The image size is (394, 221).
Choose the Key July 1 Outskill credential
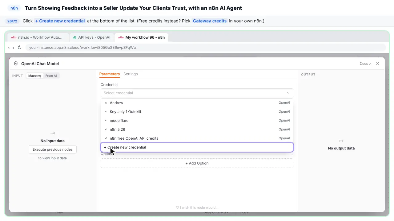click(x=197, y=112)
